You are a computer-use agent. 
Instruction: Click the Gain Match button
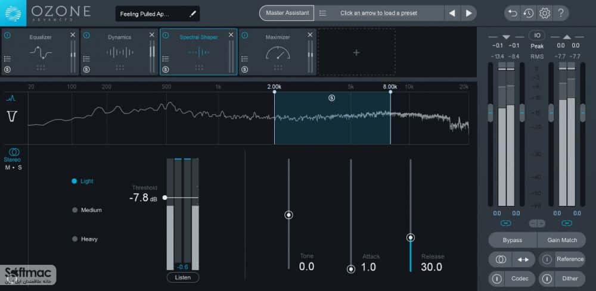click(x=562, y=240)
